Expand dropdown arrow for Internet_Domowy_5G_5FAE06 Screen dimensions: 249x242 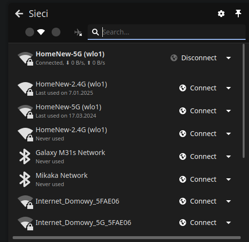tap(229, 223)
